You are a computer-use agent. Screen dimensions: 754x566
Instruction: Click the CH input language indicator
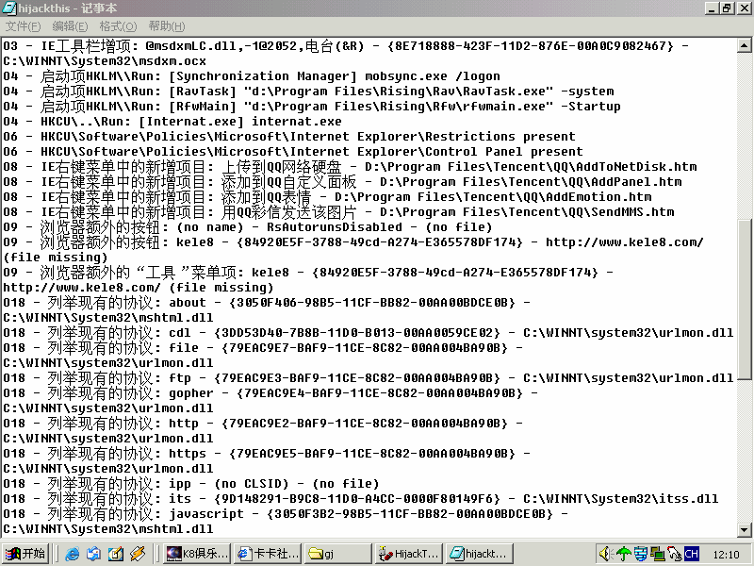click(x=692, y=554)
